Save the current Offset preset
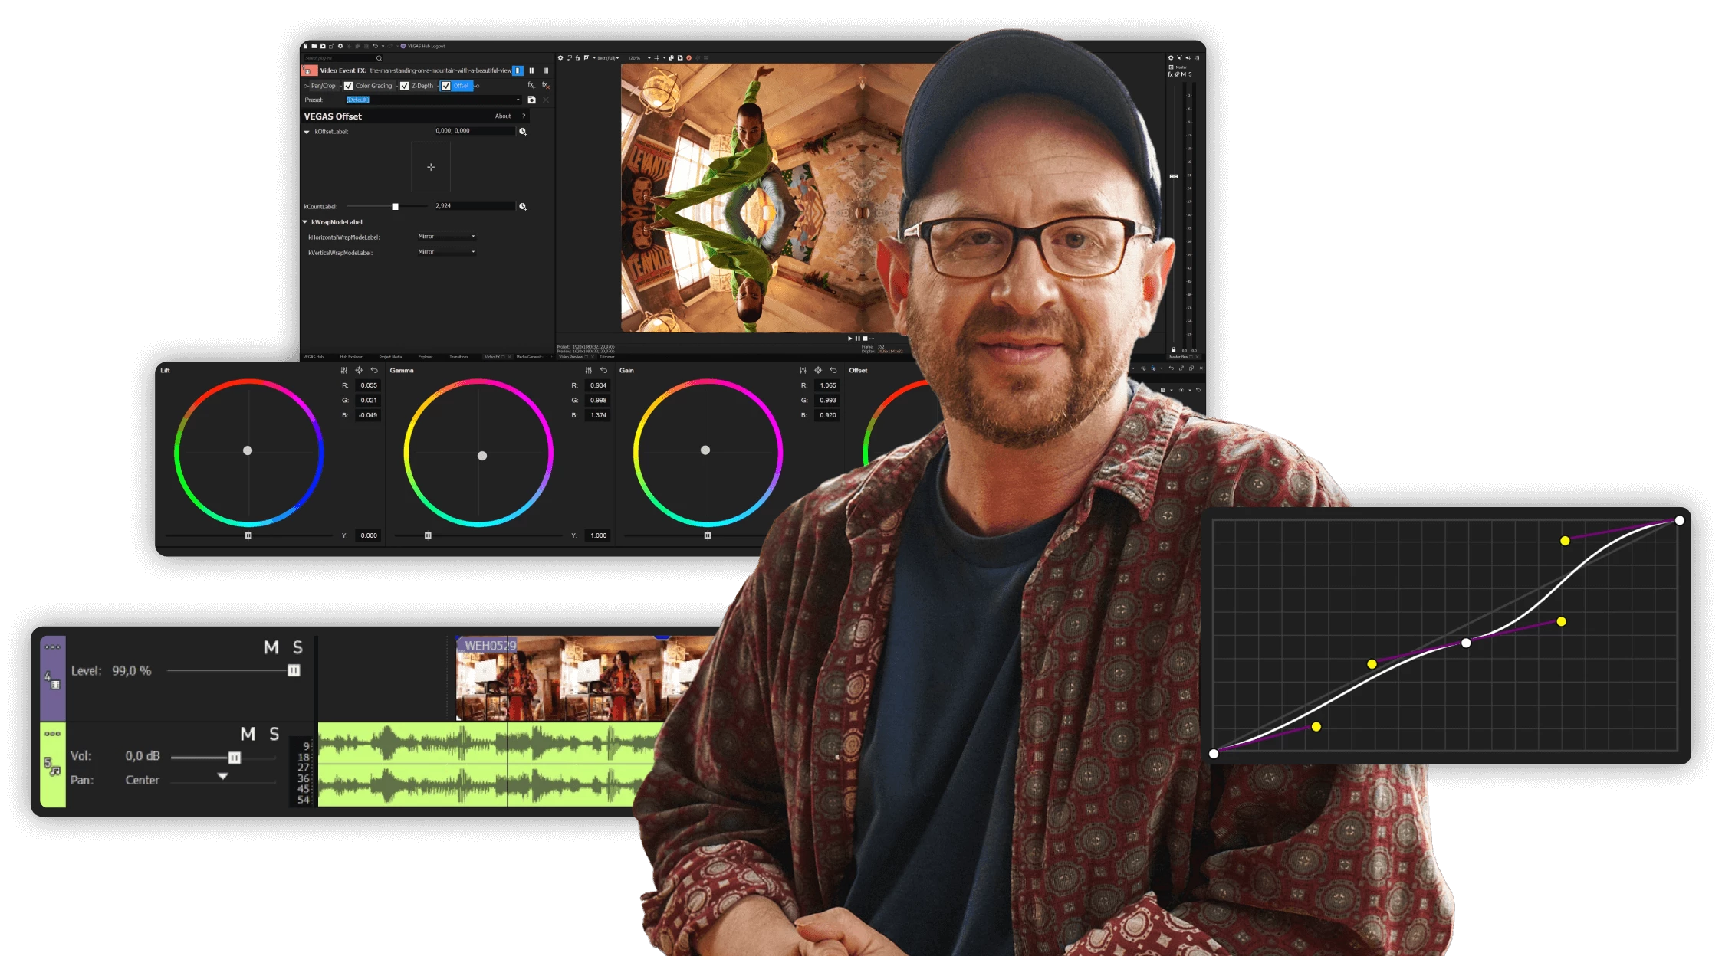Image resolution: width=1722 pixels, height=956 pixels. tap(531, 100)
